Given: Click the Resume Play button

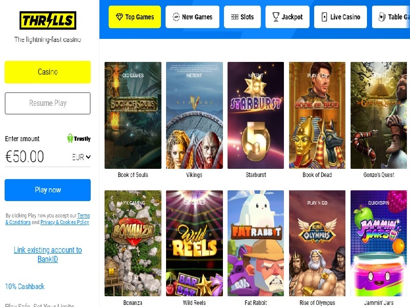Looking at the screenshot, I should pyautogui.click(x=48, y=103).
